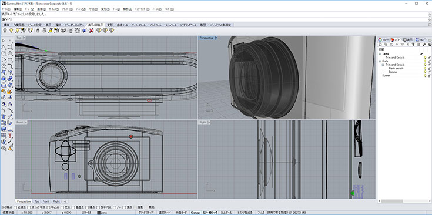Select the Arc tool in left sidebar

pyautogui.click(x=4, y=59)
